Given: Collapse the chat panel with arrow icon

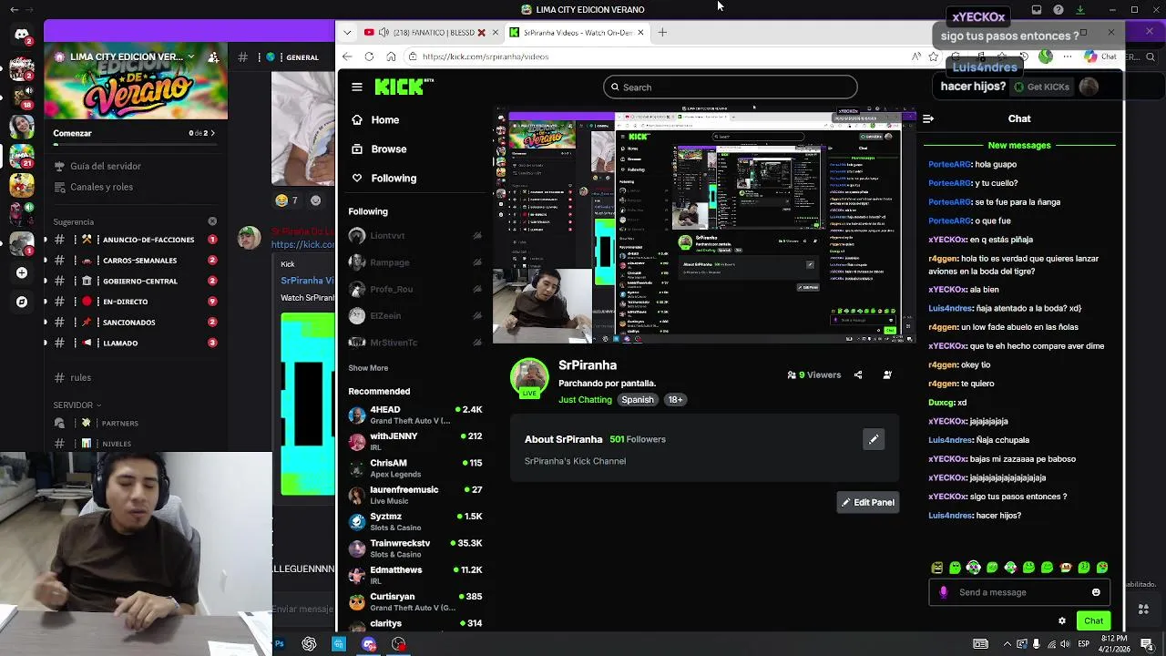Looking at the screenshot, I should [x=927, y=118].
